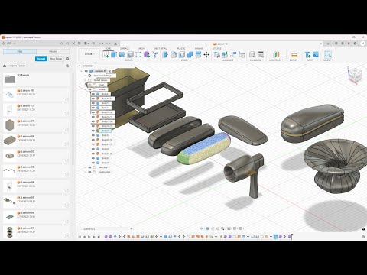Screen dimensions: 367x275
Task: Open the CREATE dropdown menu
Action: tap(130, 60)
